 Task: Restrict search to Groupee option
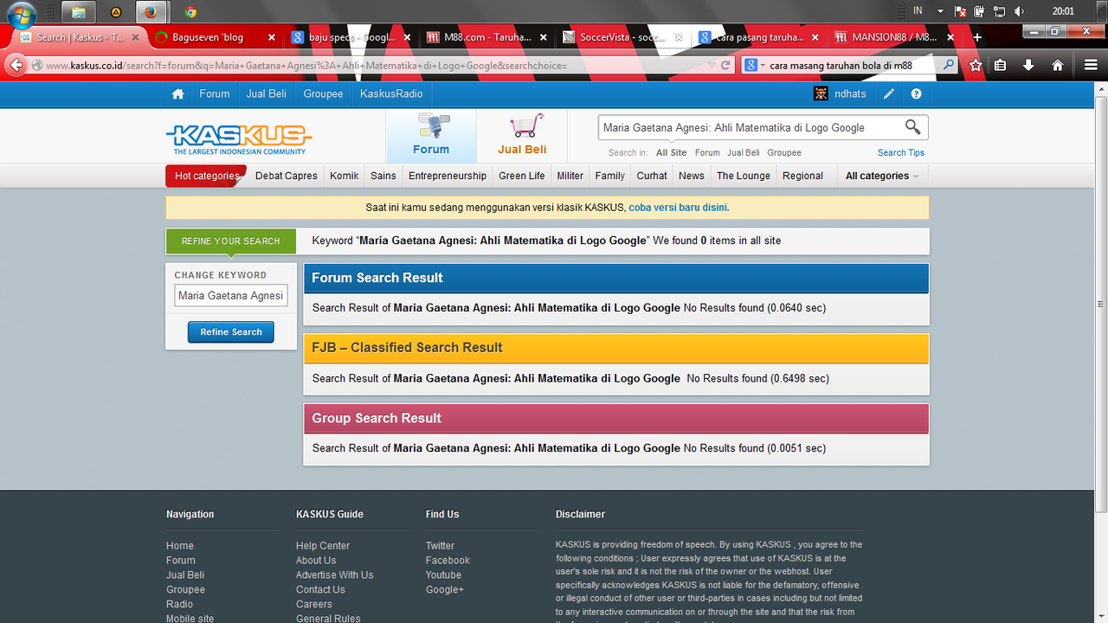click(x=784, y=152)
